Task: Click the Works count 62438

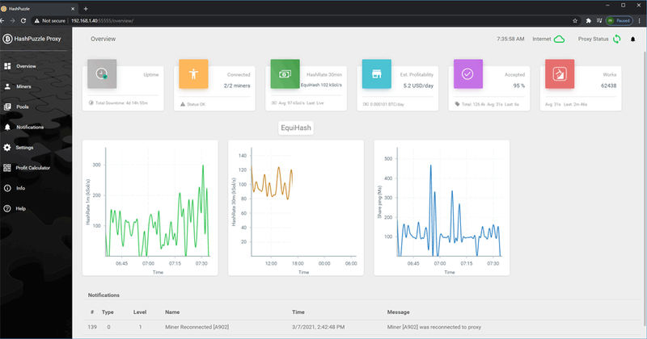Action: tap(609, 86)
